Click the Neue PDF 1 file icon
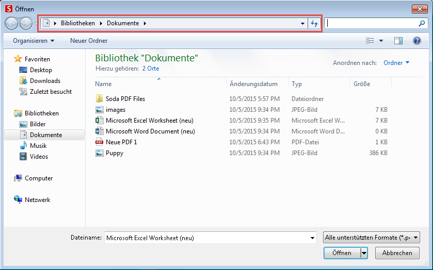 coord(99,142)
